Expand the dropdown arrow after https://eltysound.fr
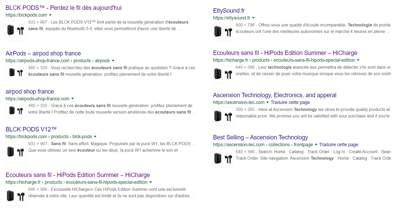 253,18
